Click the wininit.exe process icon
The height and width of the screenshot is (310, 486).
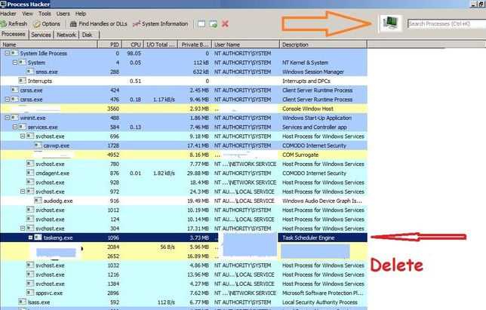click(14, 118)
